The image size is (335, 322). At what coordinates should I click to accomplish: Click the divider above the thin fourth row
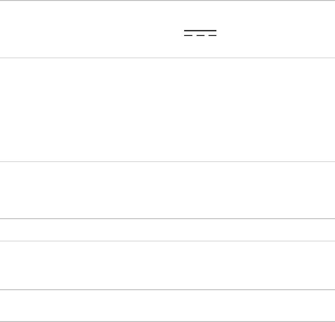(167, 219)
